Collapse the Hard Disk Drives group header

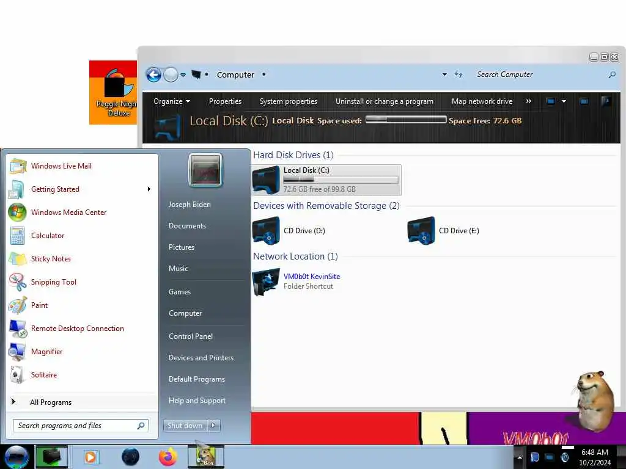click(x=293, y=155)
